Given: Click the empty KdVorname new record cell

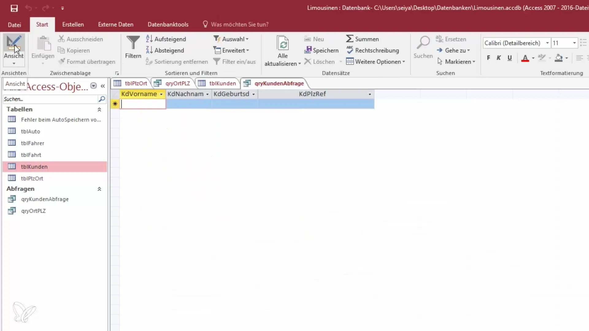Looking at the screenshot, I should click(143, 104).
